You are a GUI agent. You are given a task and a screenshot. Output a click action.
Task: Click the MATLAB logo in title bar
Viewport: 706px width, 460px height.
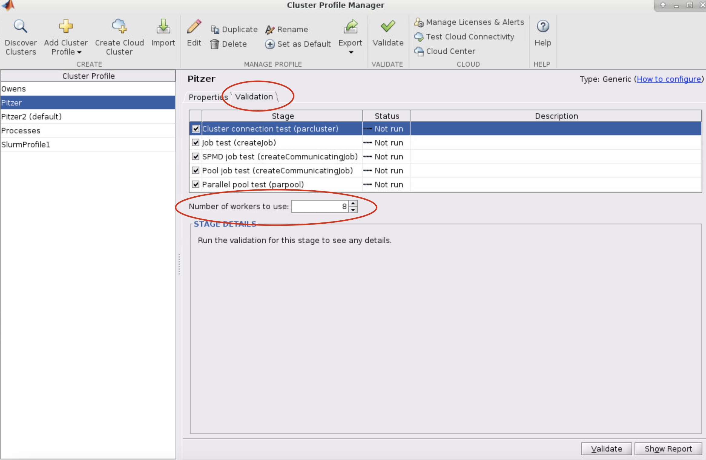(8, 5)
